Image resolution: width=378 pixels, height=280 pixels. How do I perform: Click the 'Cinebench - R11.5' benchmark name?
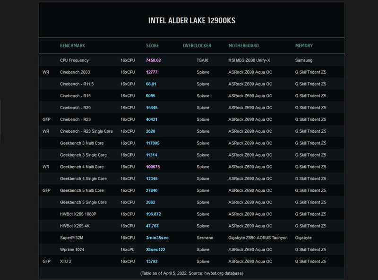click(77, 84)
